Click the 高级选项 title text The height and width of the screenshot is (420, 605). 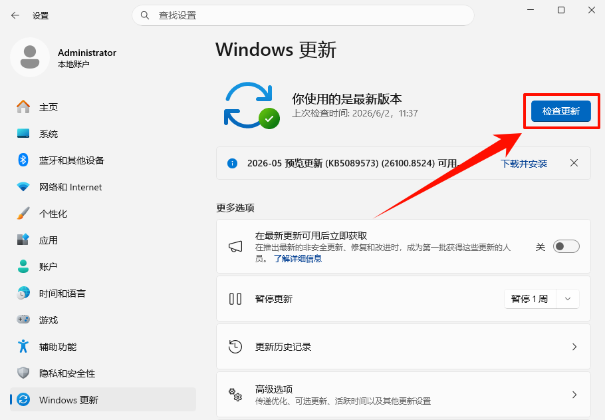coord(274,389)
